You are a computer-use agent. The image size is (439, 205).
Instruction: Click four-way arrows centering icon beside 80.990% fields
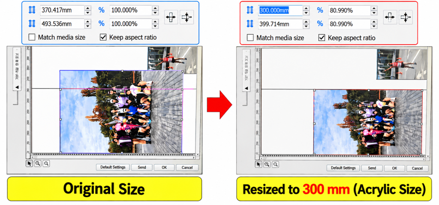[x=406, y=17]
